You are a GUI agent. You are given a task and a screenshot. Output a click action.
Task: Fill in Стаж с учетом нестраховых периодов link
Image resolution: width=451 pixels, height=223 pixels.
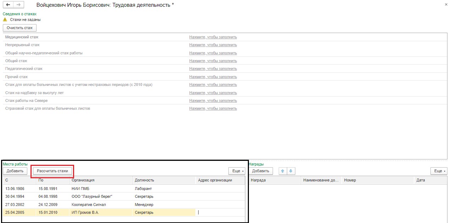(213, 85)
